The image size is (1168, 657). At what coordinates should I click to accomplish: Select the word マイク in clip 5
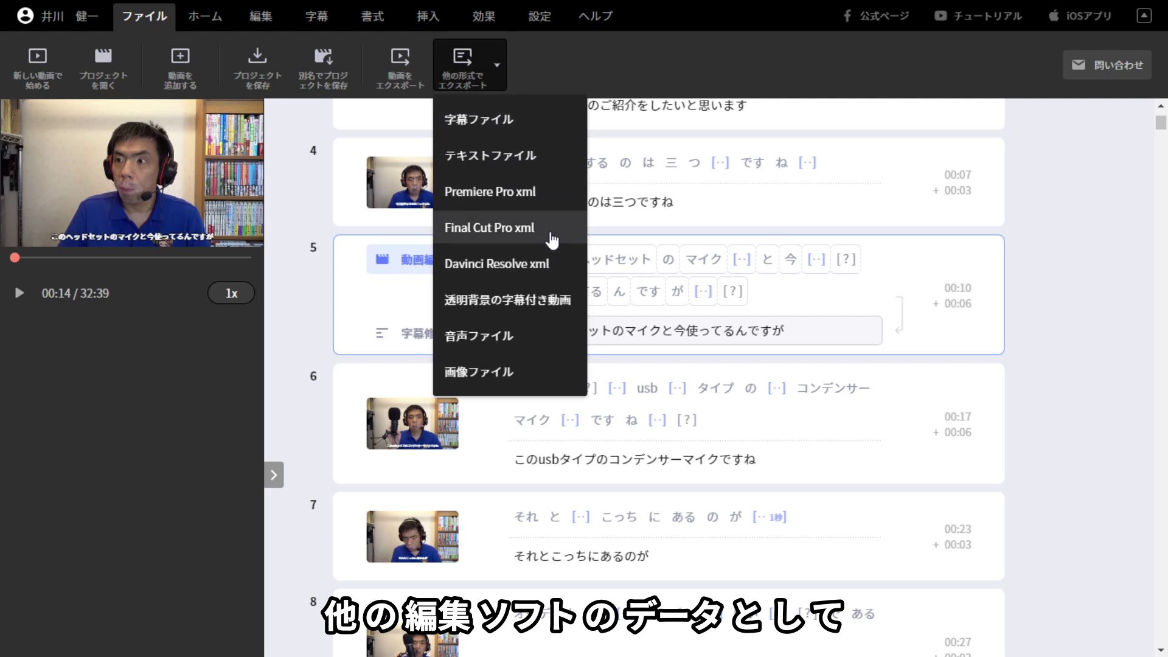[x=704, y=260]
